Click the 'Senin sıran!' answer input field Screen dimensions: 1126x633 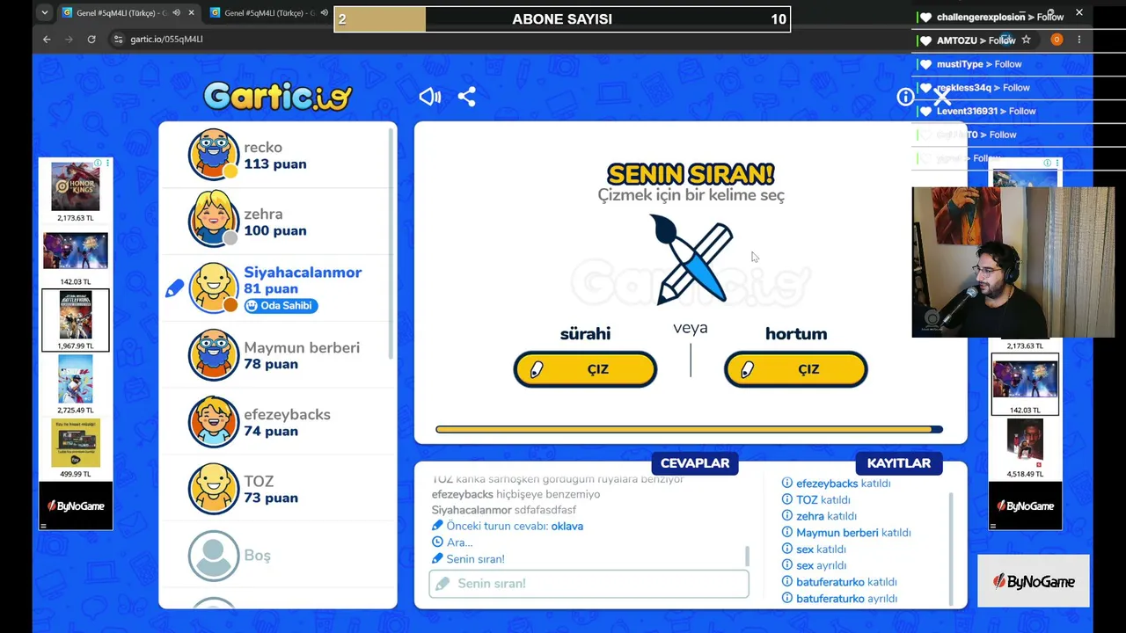click(589, 584)
